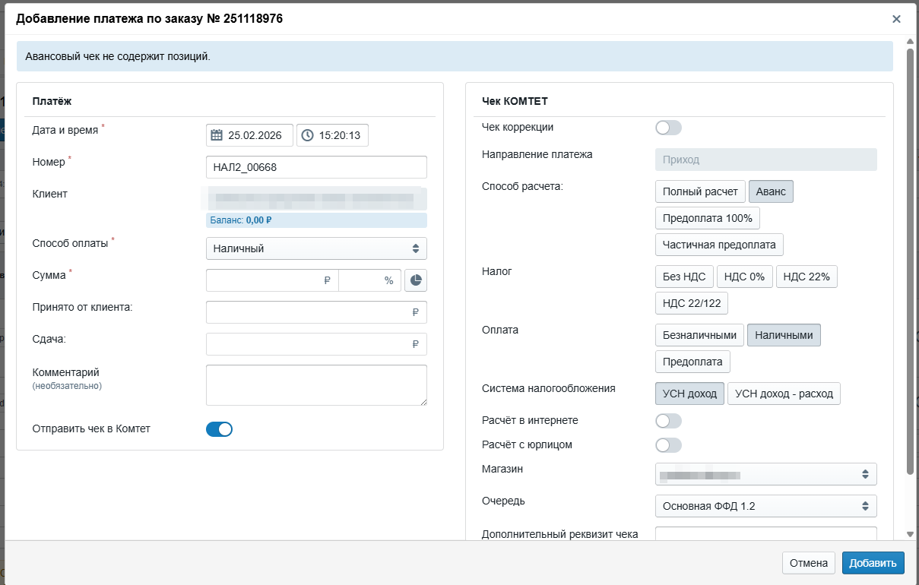
Task: Turn off Отправить чек в Комтет switch
Action: click(x=219, y=429)
